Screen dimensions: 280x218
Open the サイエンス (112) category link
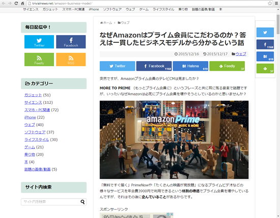(33, 102)
